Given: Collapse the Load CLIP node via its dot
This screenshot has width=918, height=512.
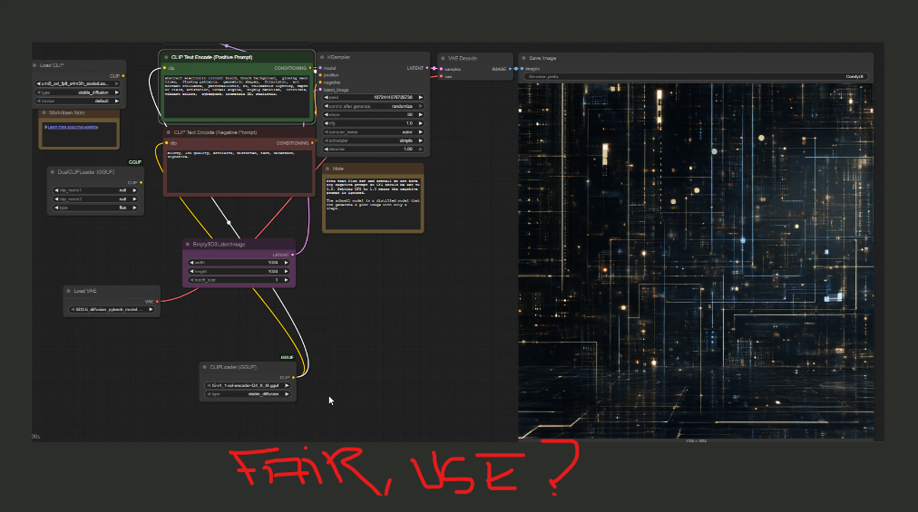Looking at the screenshot, I should (34, 65).
